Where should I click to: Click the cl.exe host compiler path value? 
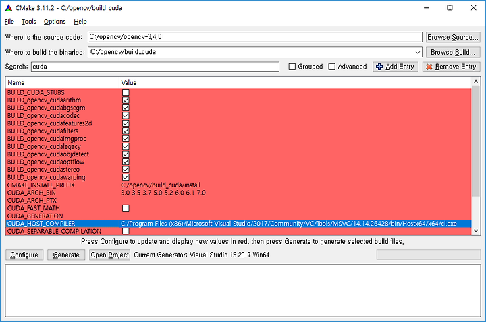pos(289,224)
